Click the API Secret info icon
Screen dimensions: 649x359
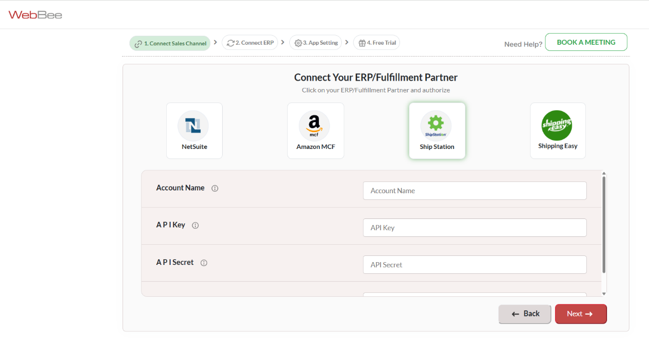(204, 263)
